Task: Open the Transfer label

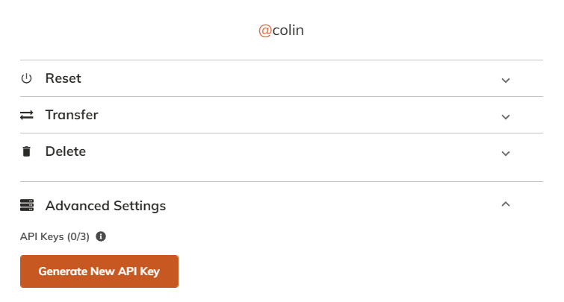Action: click(x=72, y=115)
